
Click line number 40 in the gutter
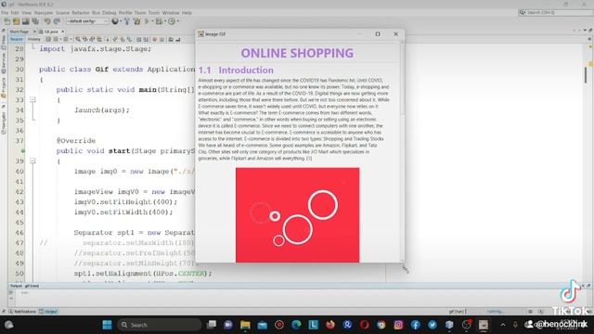point(19,172)
